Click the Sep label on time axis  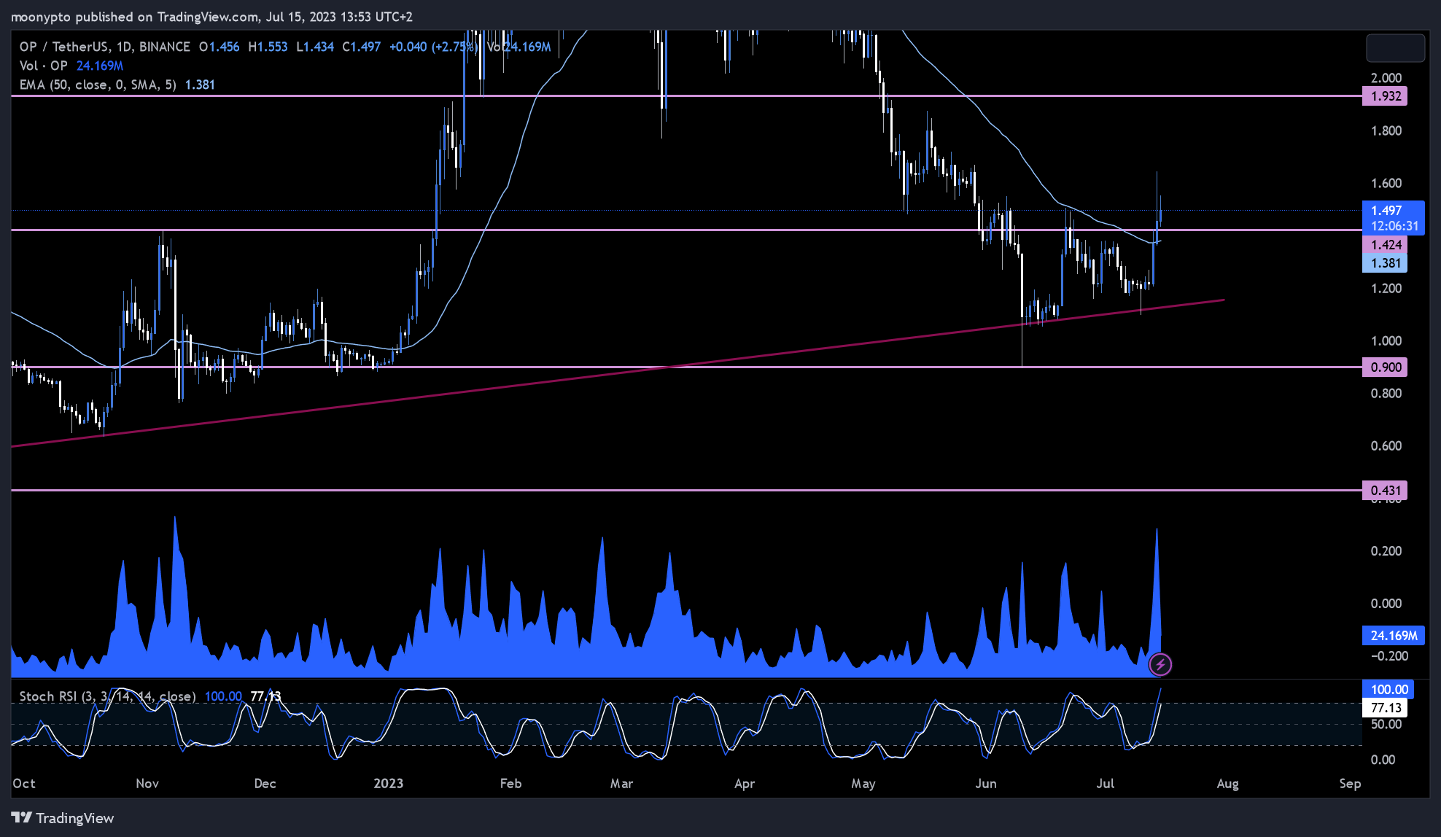(x=1350, y=784)
